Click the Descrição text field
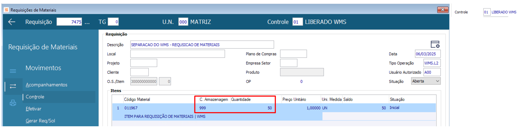519x132 pixels. click(x=202, y=45)
